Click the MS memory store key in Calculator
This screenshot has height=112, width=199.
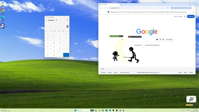pos(63,31)
